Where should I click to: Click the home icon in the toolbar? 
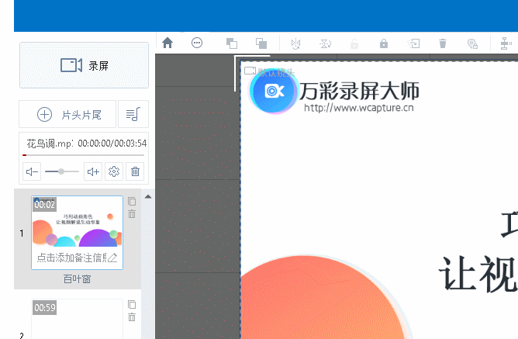(167, 43)
